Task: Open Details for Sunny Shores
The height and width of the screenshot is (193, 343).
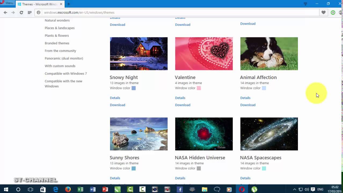Action: coord(115,178)
